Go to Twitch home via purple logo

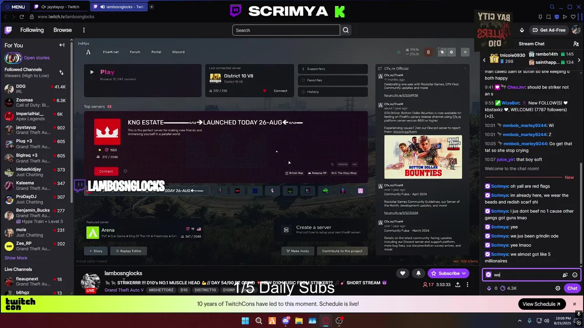click(8, 30)
